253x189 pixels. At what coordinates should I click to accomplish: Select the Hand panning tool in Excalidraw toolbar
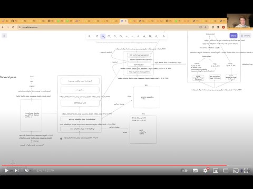click(x=97, y=36)
